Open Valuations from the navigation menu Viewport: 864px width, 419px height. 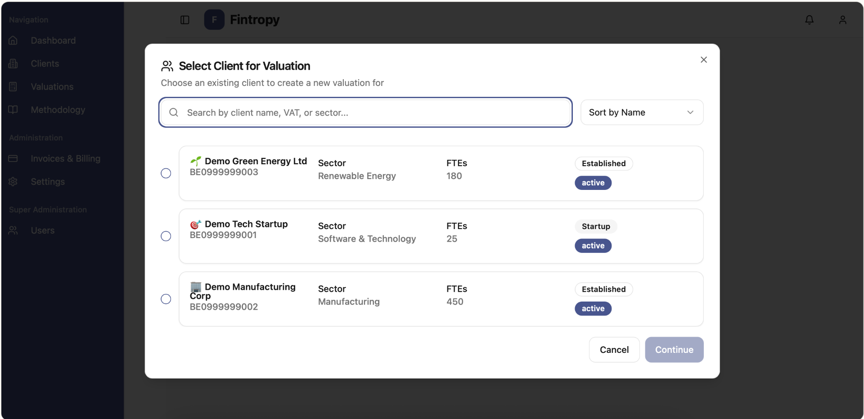click(52, 86)
